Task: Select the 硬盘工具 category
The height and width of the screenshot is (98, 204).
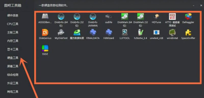Action: tap(12, 58)
